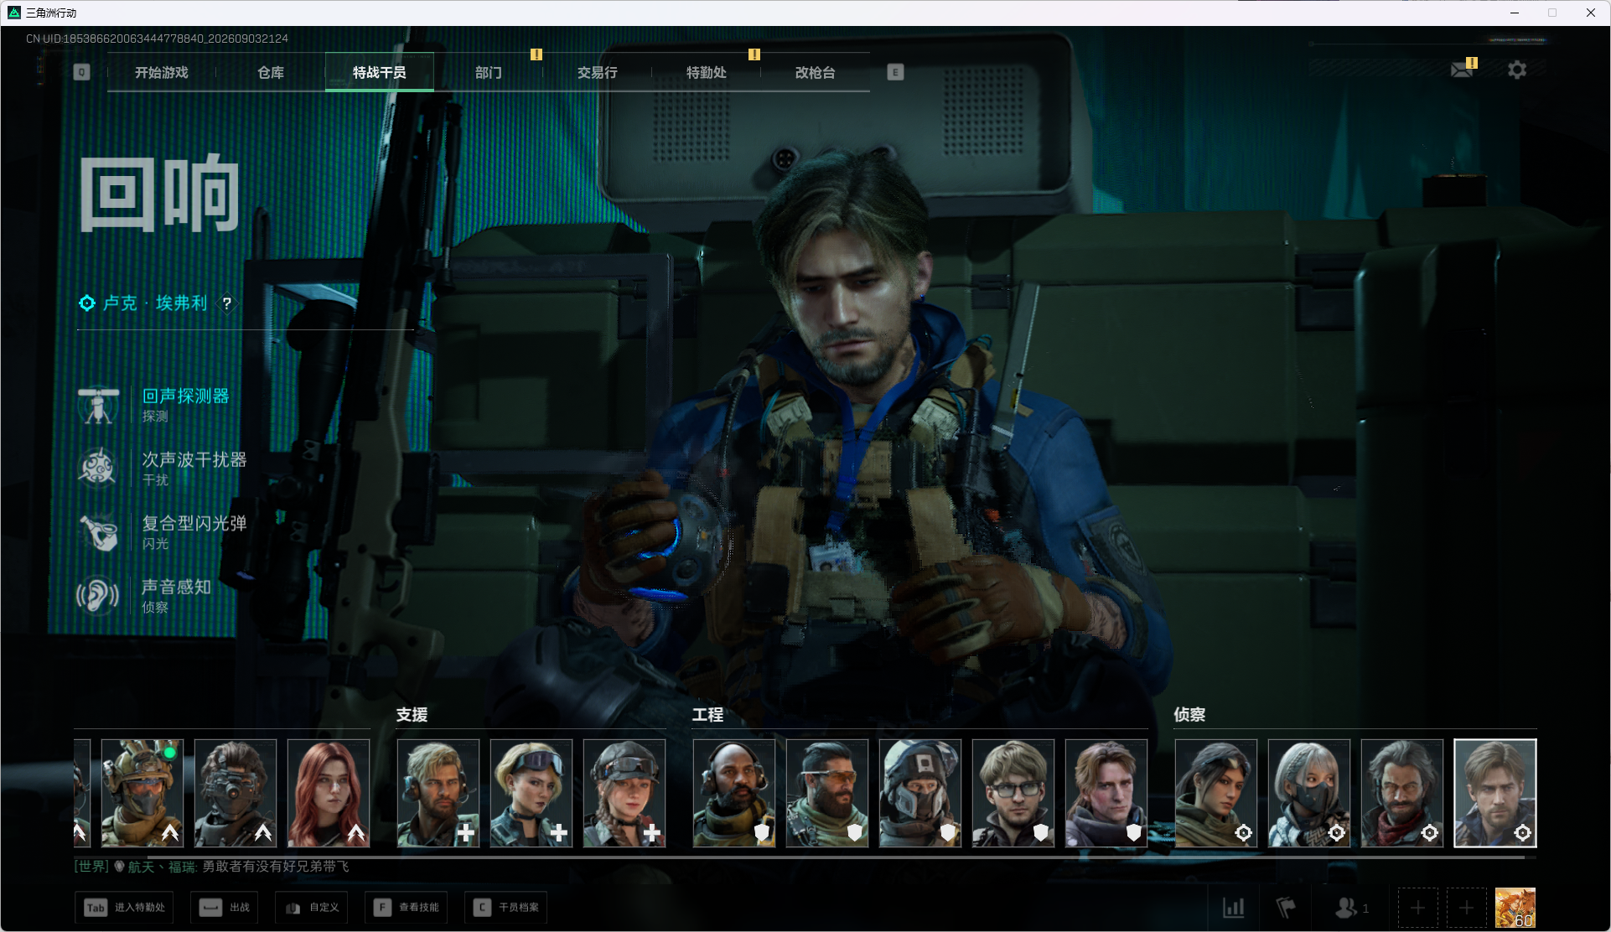Open the 特勤处 tab
This screenshot has width=1611, height=932.
[x=707, y=73]
